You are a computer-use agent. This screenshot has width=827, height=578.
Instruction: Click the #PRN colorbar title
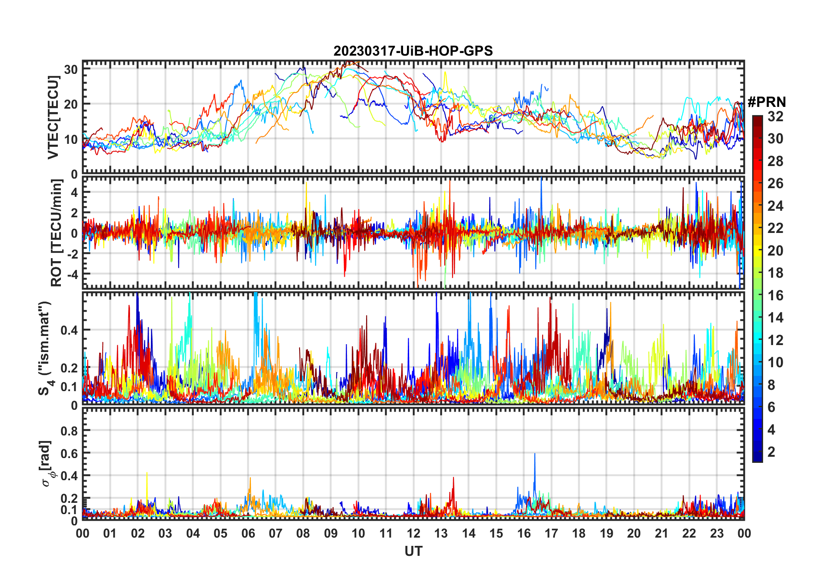click(x=767, y=102)
